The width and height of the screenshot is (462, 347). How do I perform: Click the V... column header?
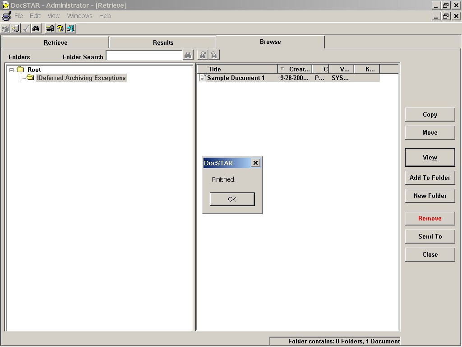point(342,69)
